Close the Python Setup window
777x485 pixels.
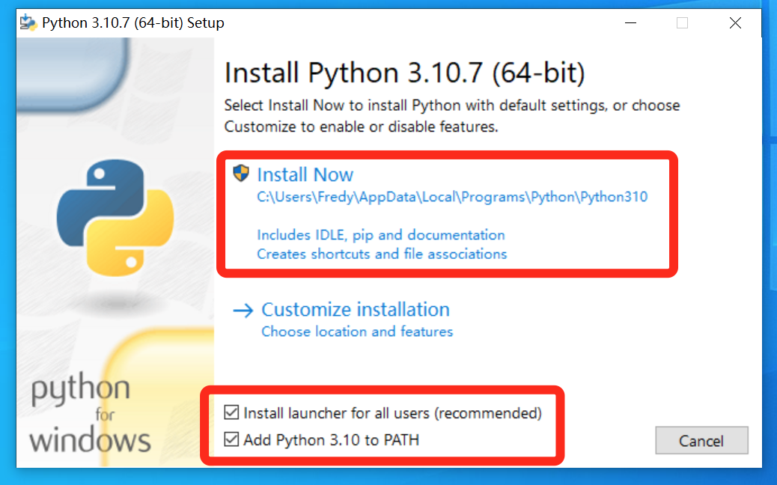735,22
